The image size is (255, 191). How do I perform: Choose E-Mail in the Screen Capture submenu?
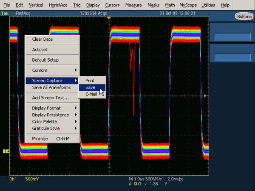point(91,94)
